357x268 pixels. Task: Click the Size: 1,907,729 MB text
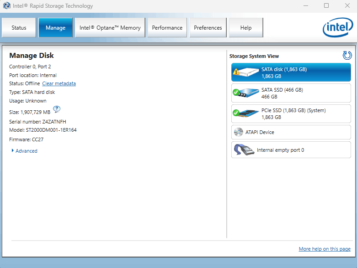click(x=30, y=112)
